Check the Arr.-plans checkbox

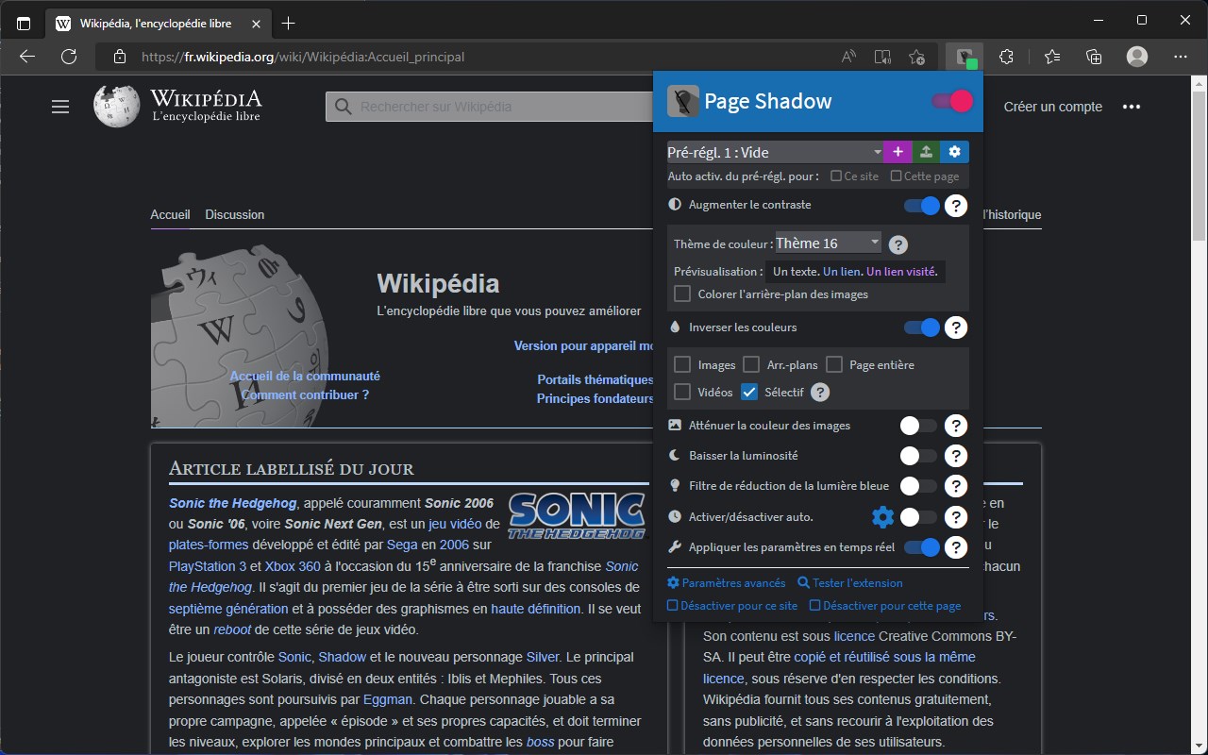[x=751, y=364]
